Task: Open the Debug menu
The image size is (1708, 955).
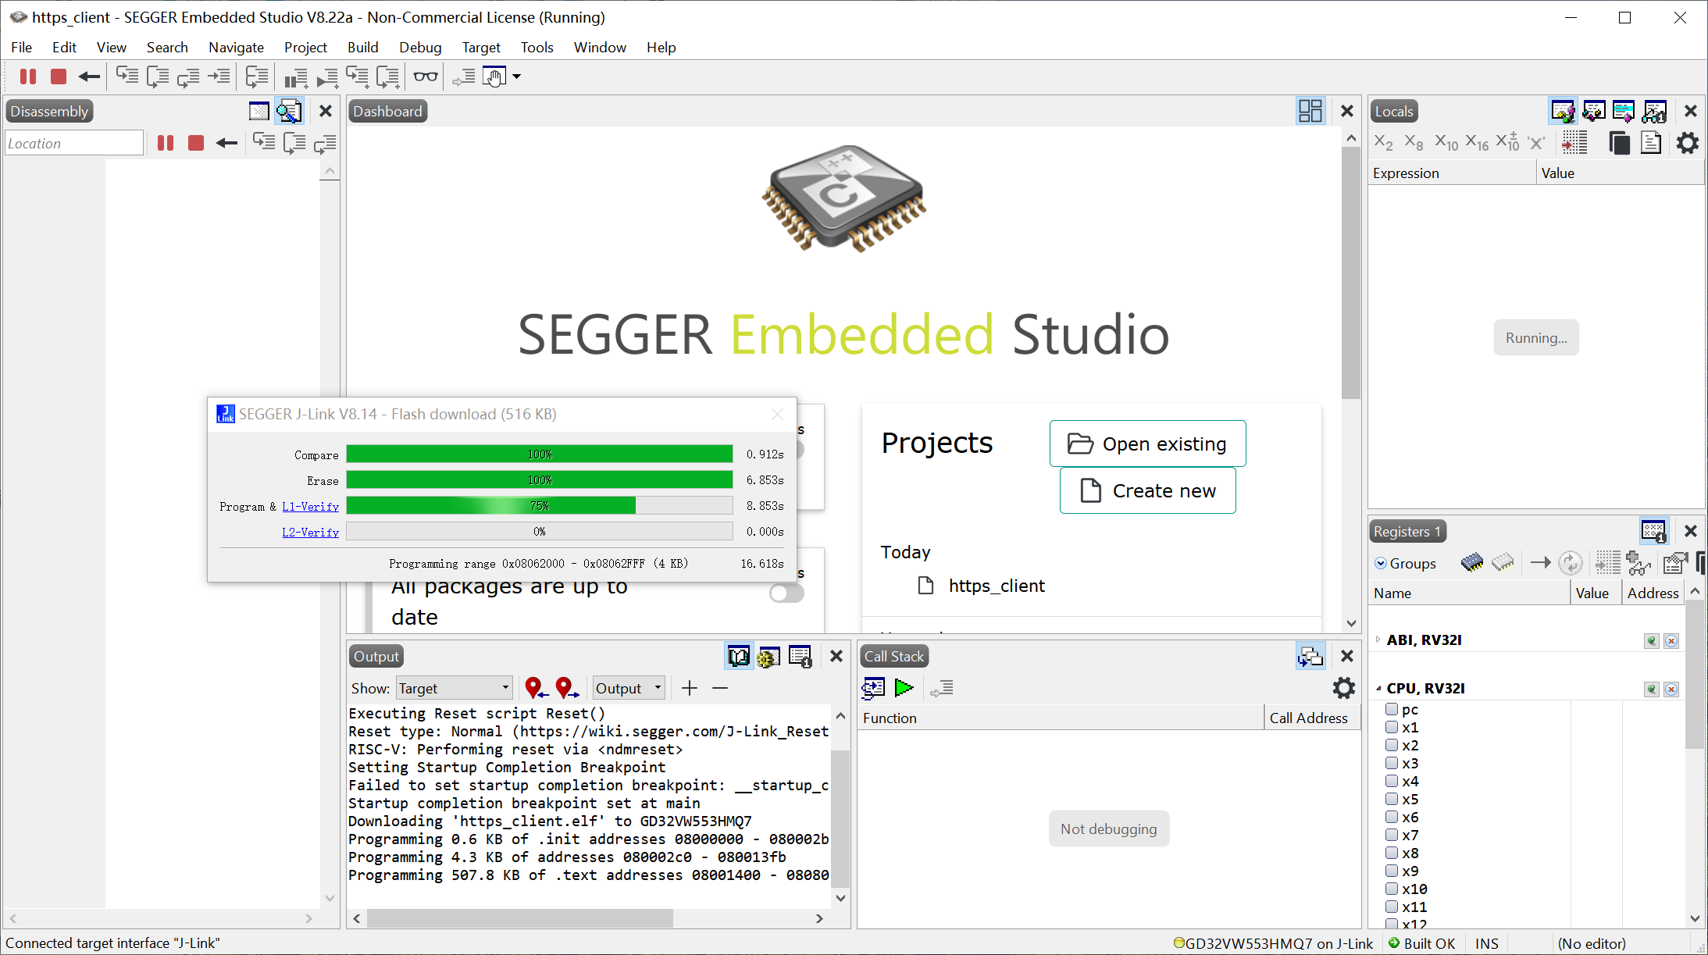Action: (x=420, y=48)
